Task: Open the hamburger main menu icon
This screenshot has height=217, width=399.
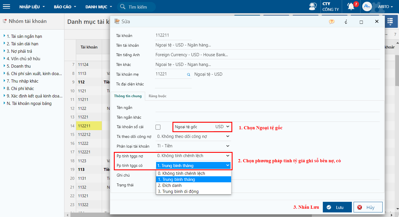Action: 6,7
